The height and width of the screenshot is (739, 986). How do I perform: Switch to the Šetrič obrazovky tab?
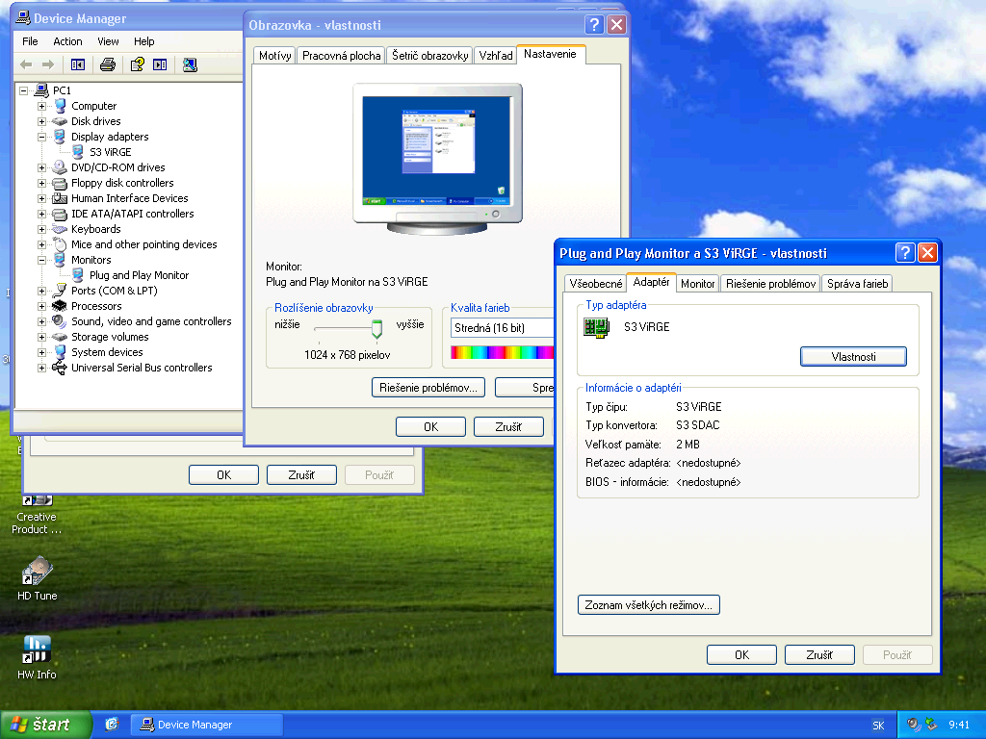pyautogui.click(x=430, y=55)
